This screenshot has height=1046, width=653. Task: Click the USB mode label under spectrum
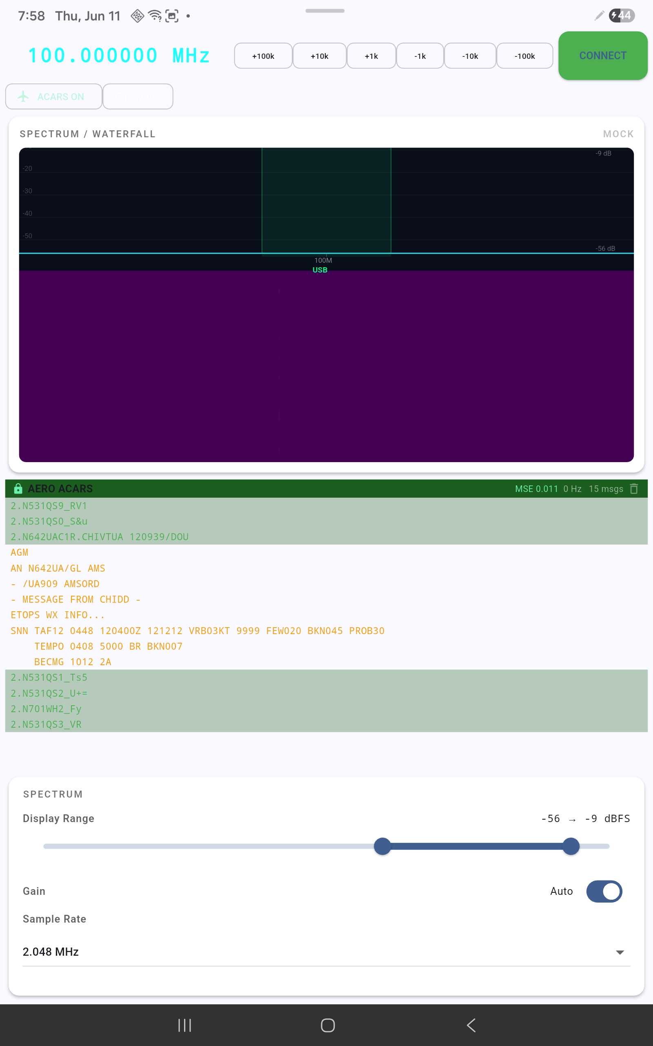coord(320,270)
